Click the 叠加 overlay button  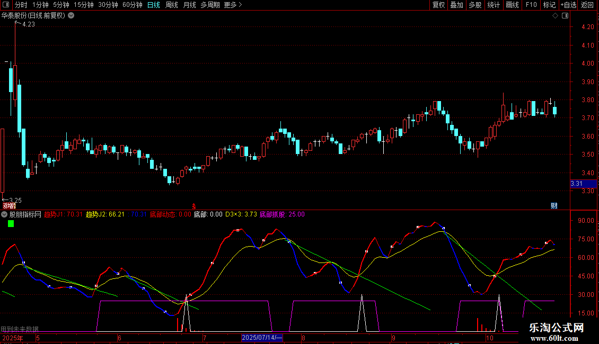click(x=457, y=5)
